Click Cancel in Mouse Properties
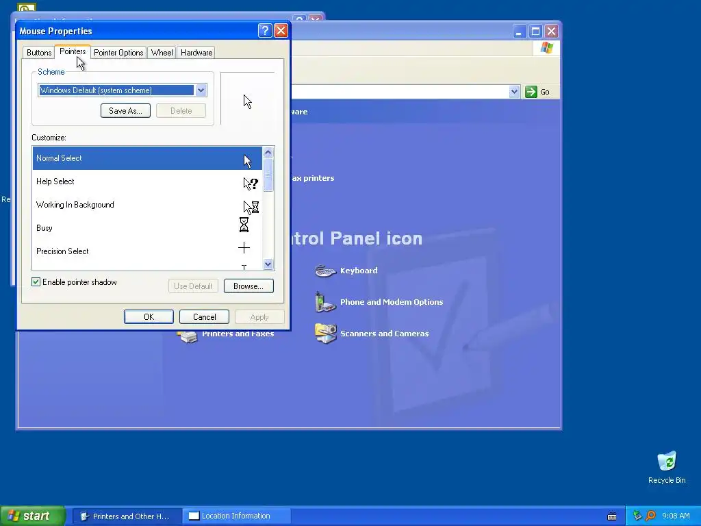 click(x=204, y=316)
